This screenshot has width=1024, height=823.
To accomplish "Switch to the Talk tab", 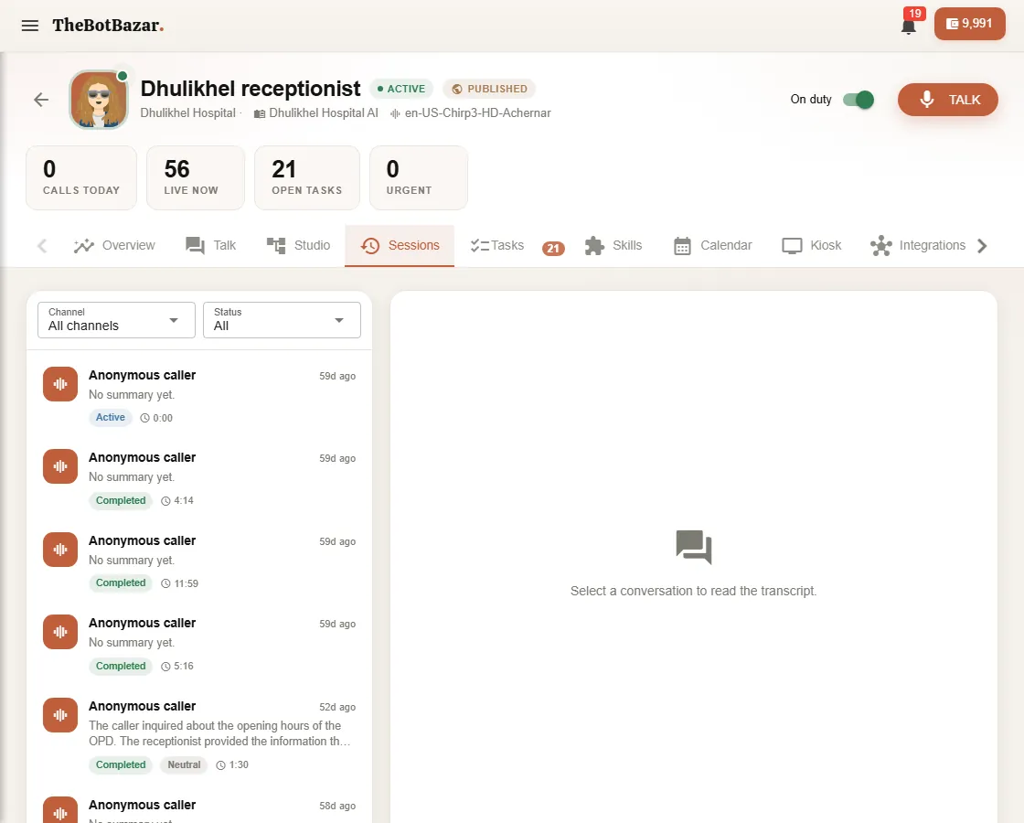I will click(x=210, y=246).
